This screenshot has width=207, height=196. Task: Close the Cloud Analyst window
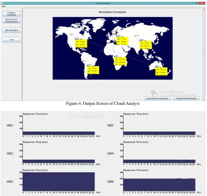202,3
